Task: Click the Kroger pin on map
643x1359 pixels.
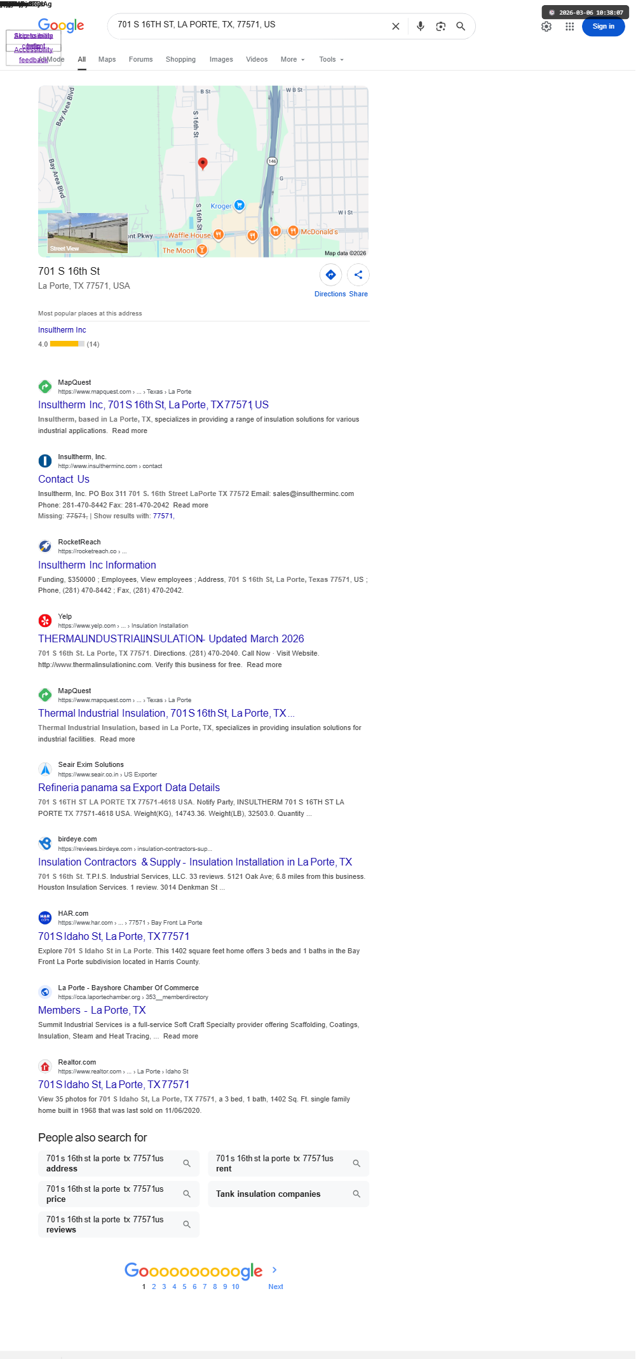Action: 240,205
